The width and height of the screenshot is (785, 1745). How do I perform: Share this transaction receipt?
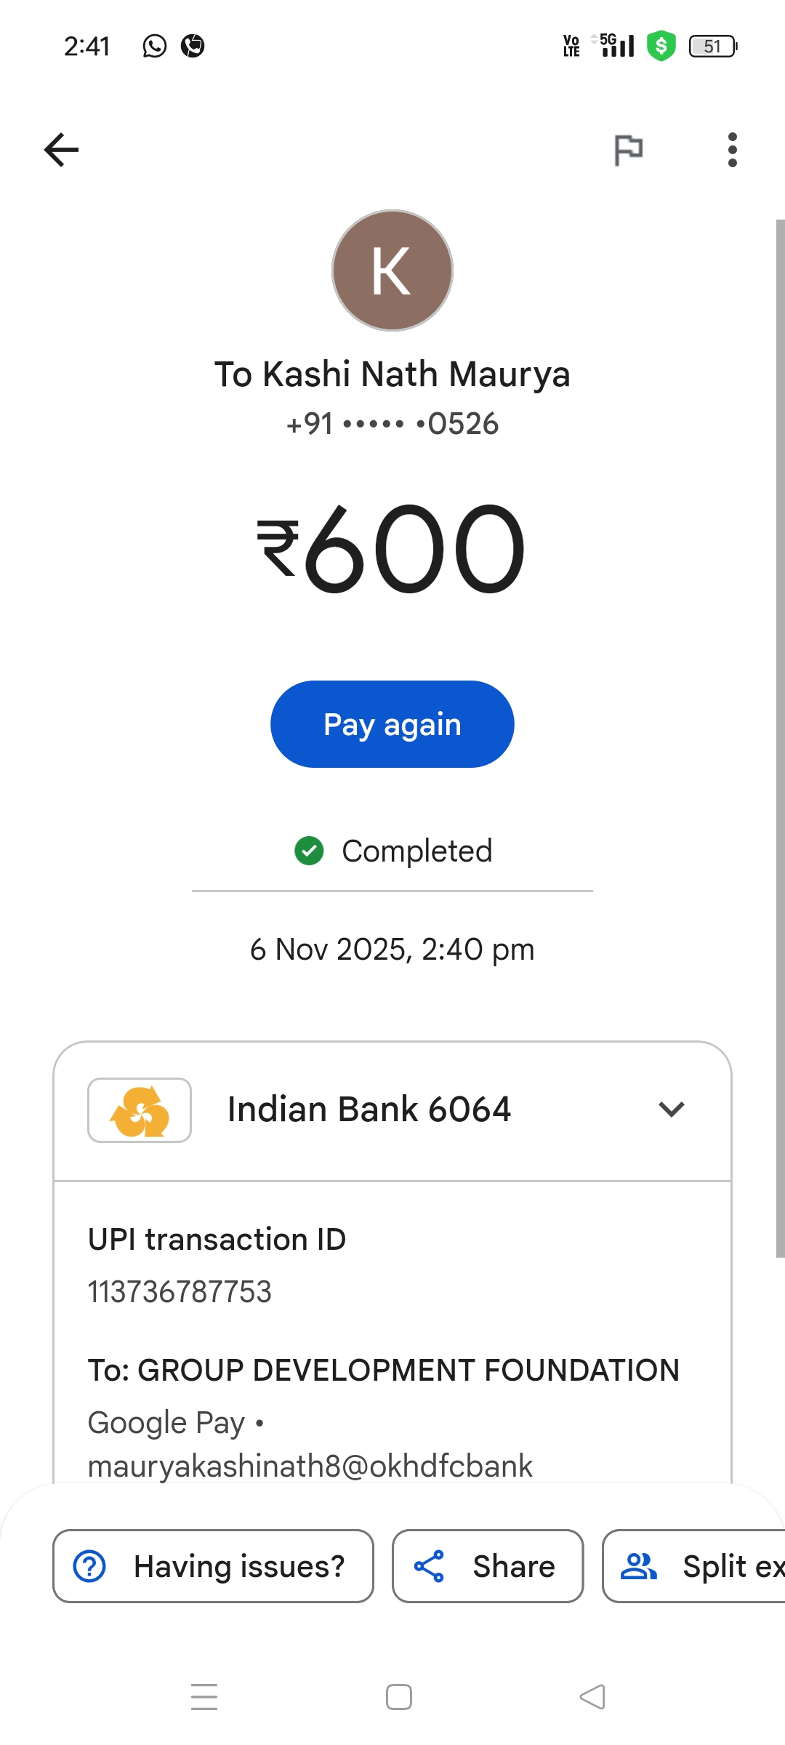[488, 1566]
